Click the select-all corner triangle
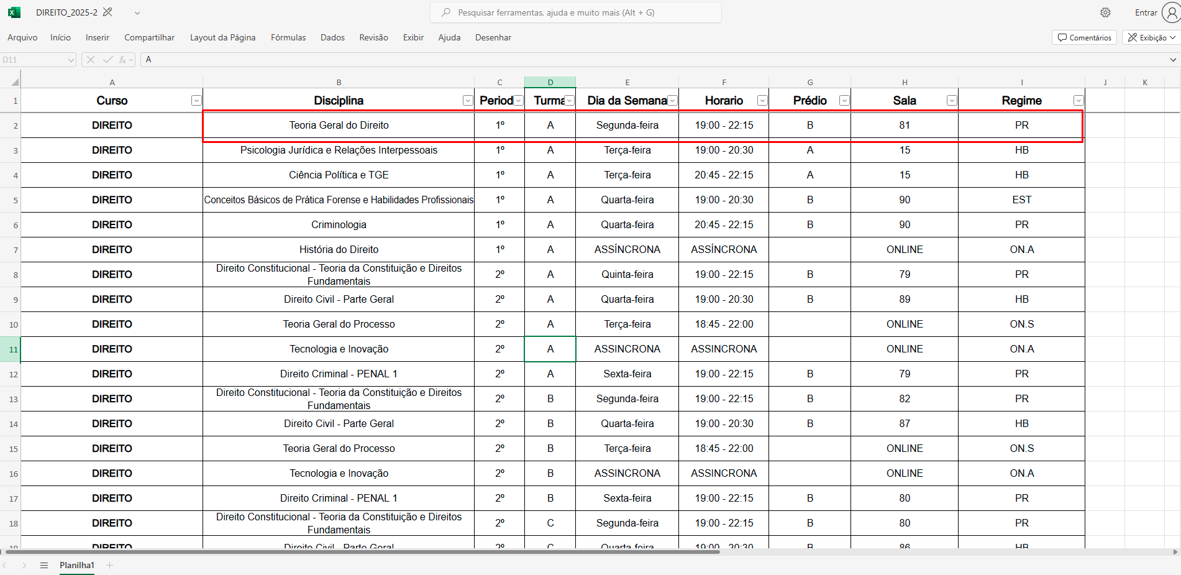 point(15,81)
